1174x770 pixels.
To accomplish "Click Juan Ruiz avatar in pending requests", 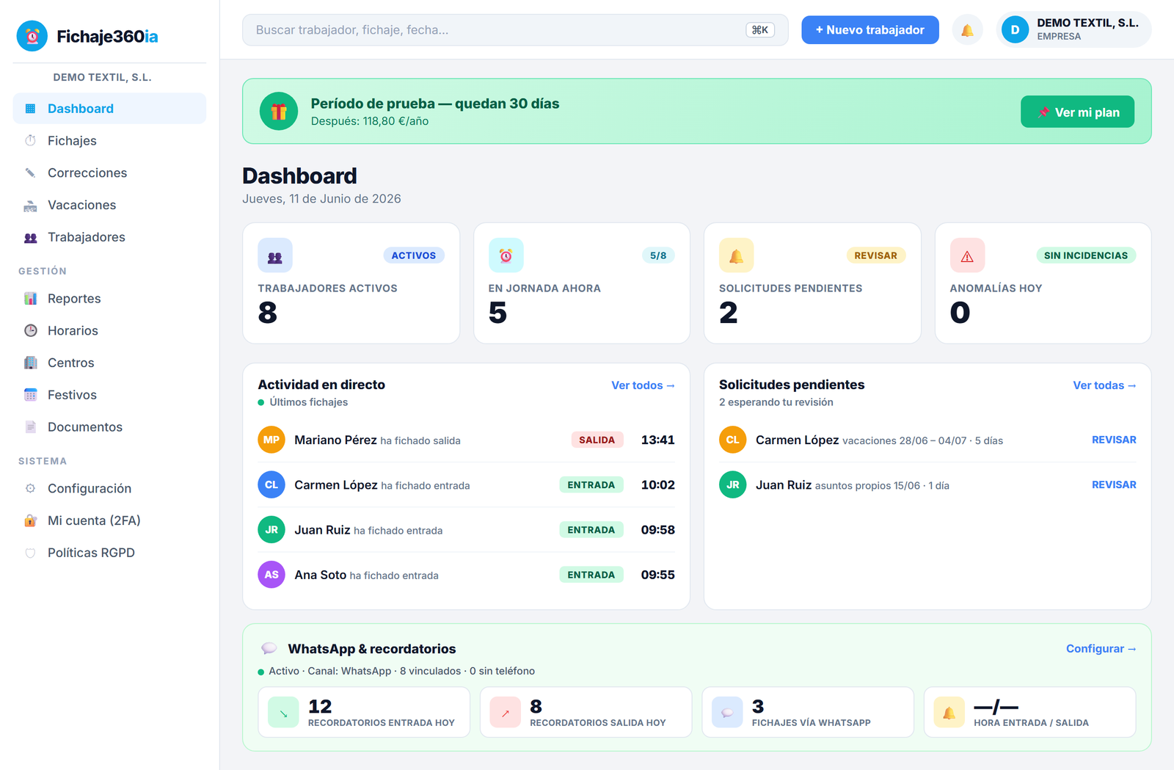I will click(x=732, y=484).
